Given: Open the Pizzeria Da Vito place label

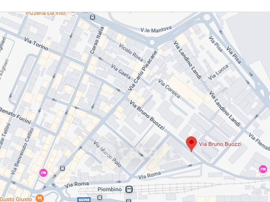Looking at the screenshot, I should click(46, 13).
